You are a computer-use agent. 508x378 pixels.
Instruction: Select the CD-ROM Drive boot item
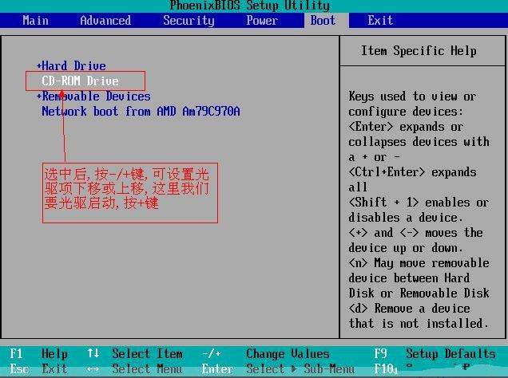pyautogui.click(x=80, y=81)
